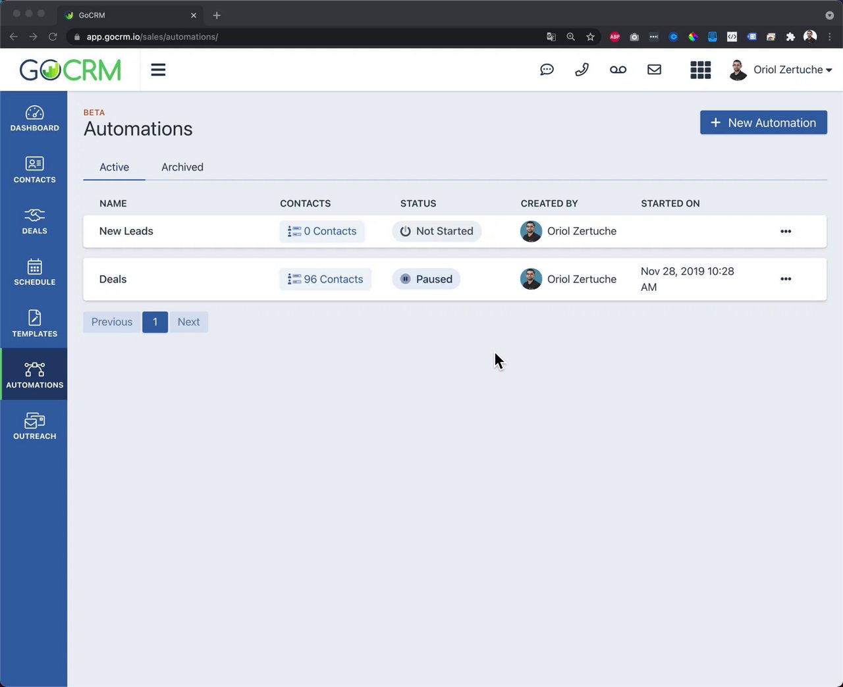The image size is (843, 687).
Task: Click Oriol Zertuche in New Leads row
Action: [568, 232]
